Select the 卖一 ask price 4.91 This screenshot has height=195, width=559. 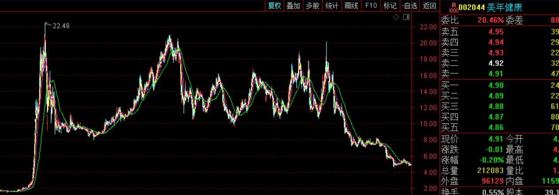coord(496,74)
